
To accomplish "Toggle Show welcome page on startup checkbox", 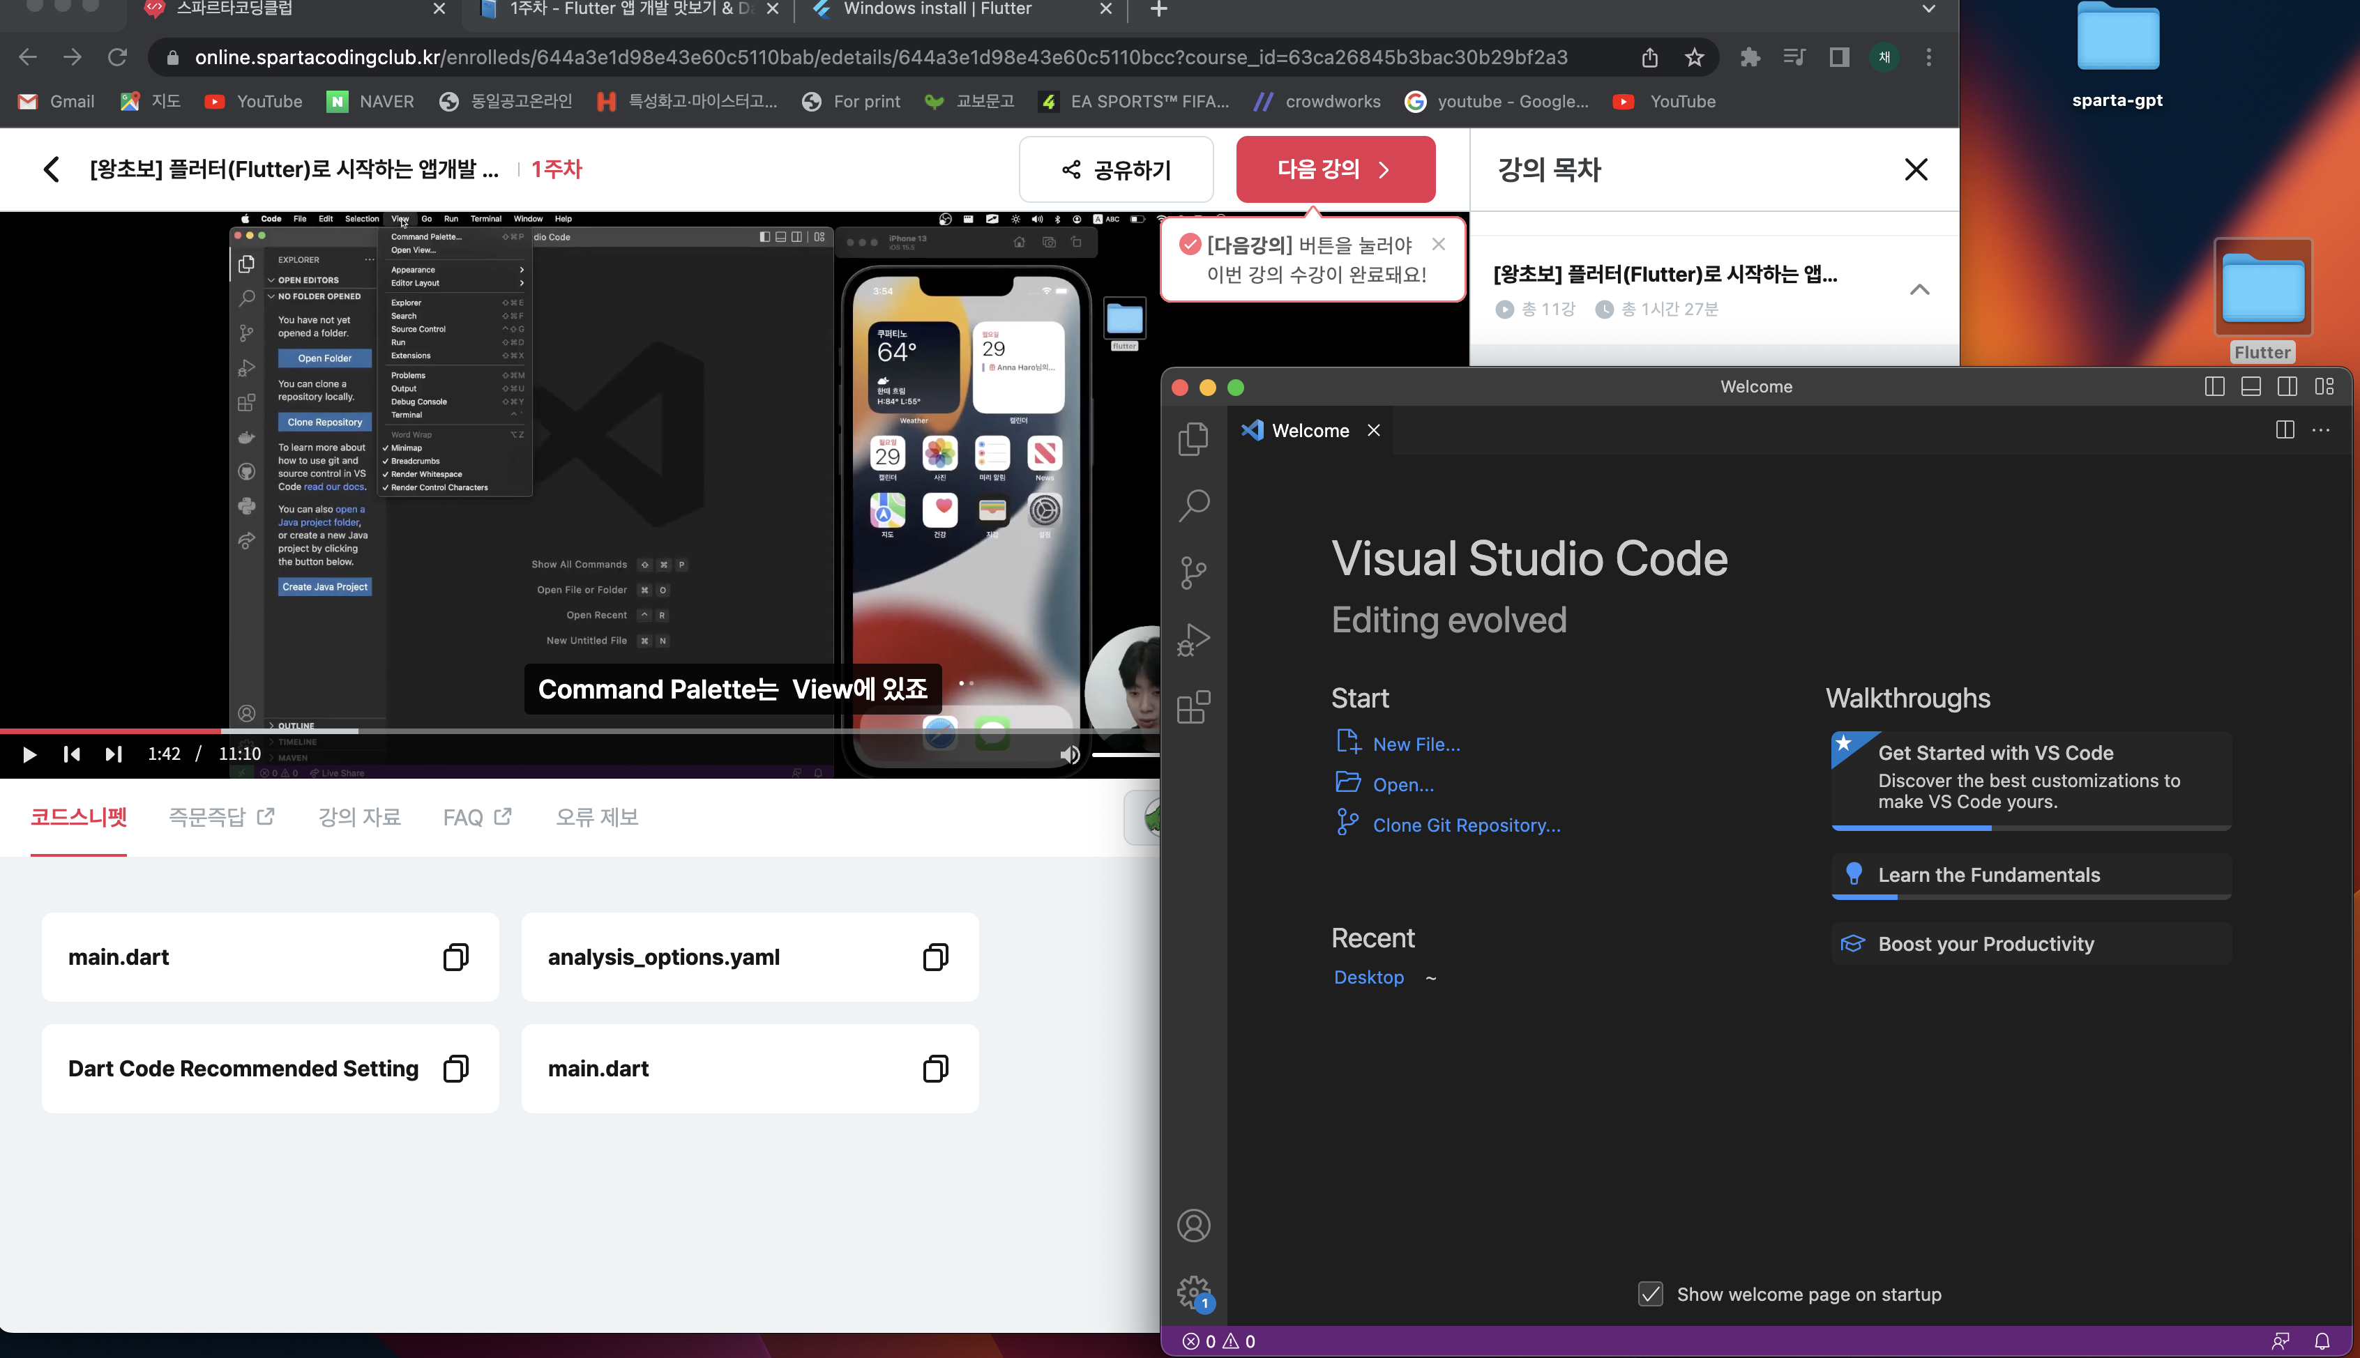I will coord(1650,1294).
